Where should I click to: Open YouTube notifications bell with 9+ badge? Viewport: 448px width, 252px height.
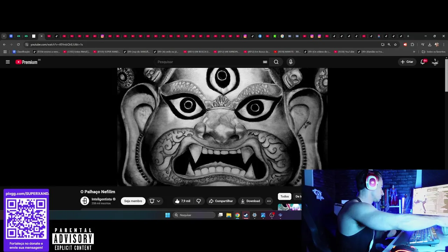423,62
